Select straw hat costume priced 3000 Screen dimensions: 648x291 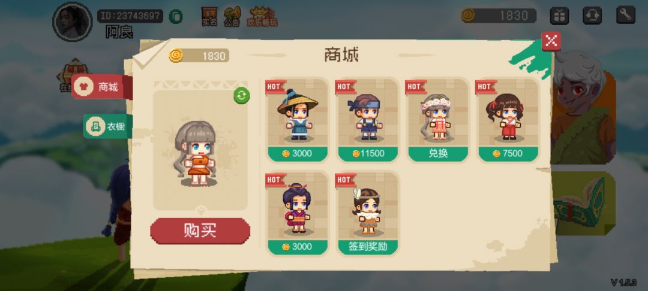pyautogui.click(x=298, y=120)
